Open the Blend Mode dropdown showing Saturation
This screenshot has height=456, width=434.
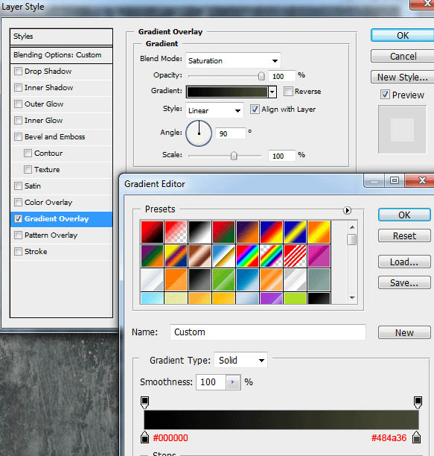[233, 60]
